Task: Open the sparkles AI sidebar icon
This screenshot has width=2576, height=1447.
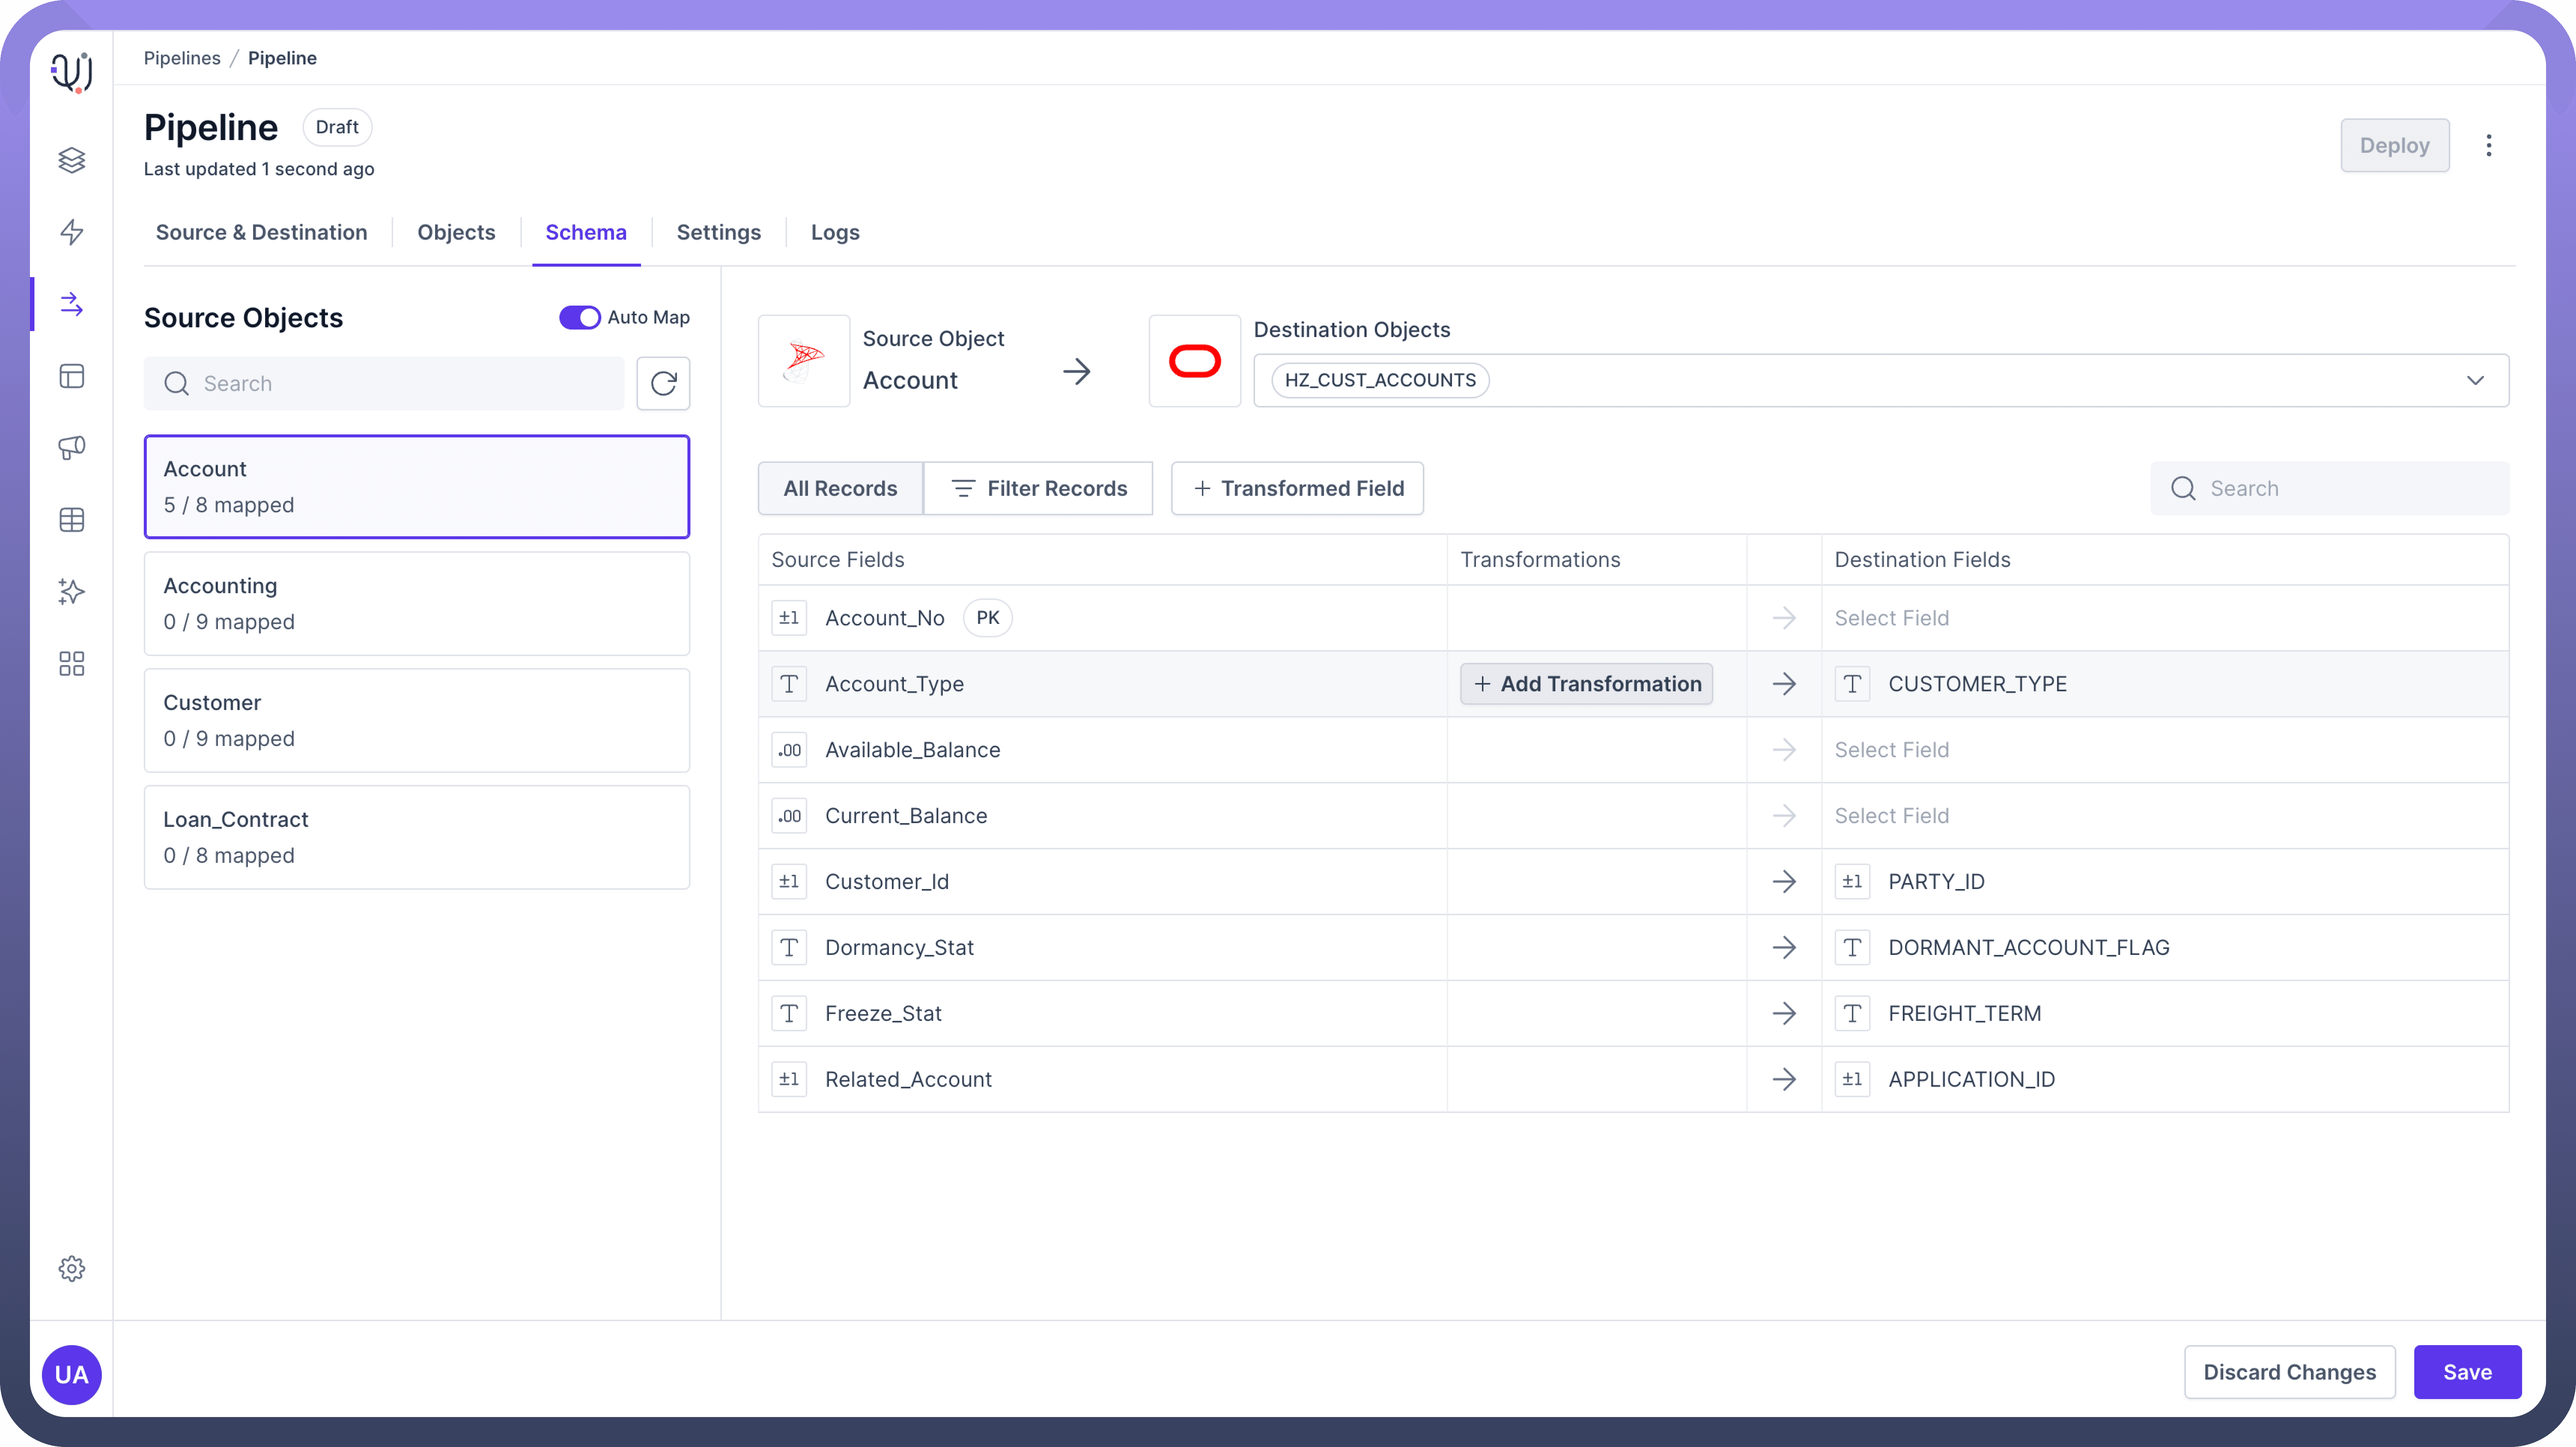Action: [x=71, y=591]
